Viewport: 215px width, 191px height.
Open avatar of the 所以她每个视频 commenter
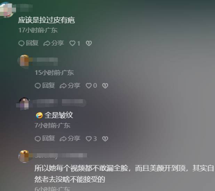tap(24, 156)
